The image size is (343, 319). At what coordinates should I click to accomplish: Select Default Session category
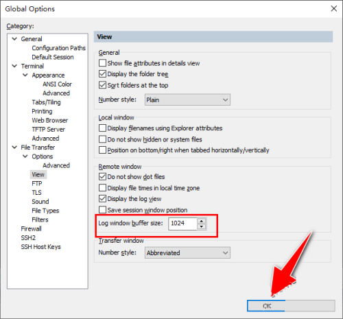click(53, 57)
